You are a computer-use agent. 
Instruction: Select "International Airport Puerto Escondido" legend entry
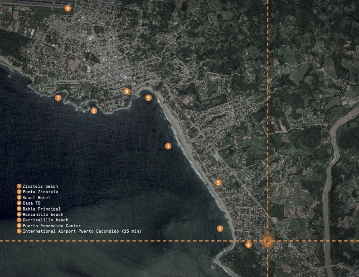pos(82,231)
